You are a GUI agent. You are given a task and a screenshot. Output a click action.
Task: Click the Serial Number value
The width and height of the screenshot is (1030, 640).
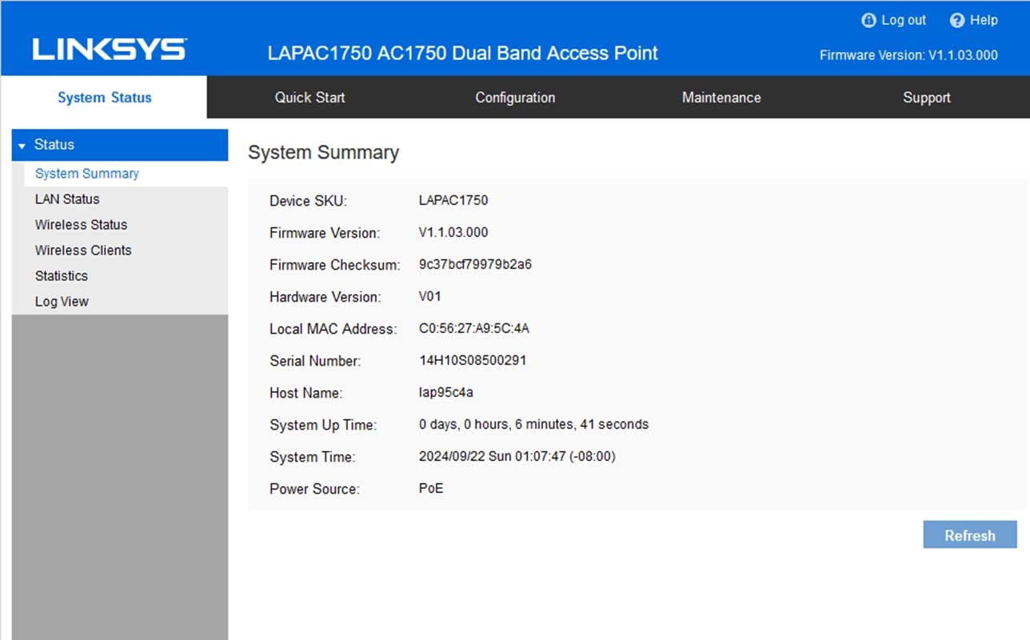point(473,361)
